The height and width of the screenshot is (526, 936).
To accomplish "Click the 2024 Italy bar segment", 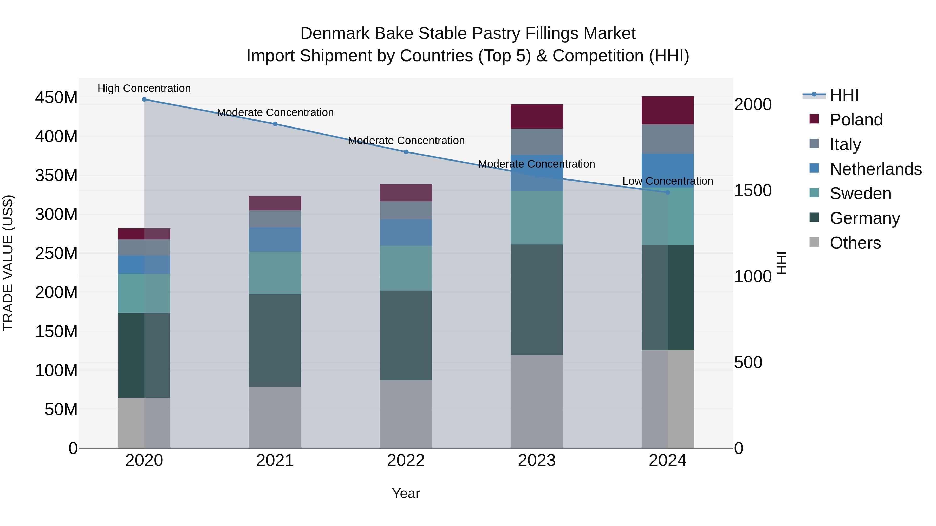I will (x=667, y=139).
